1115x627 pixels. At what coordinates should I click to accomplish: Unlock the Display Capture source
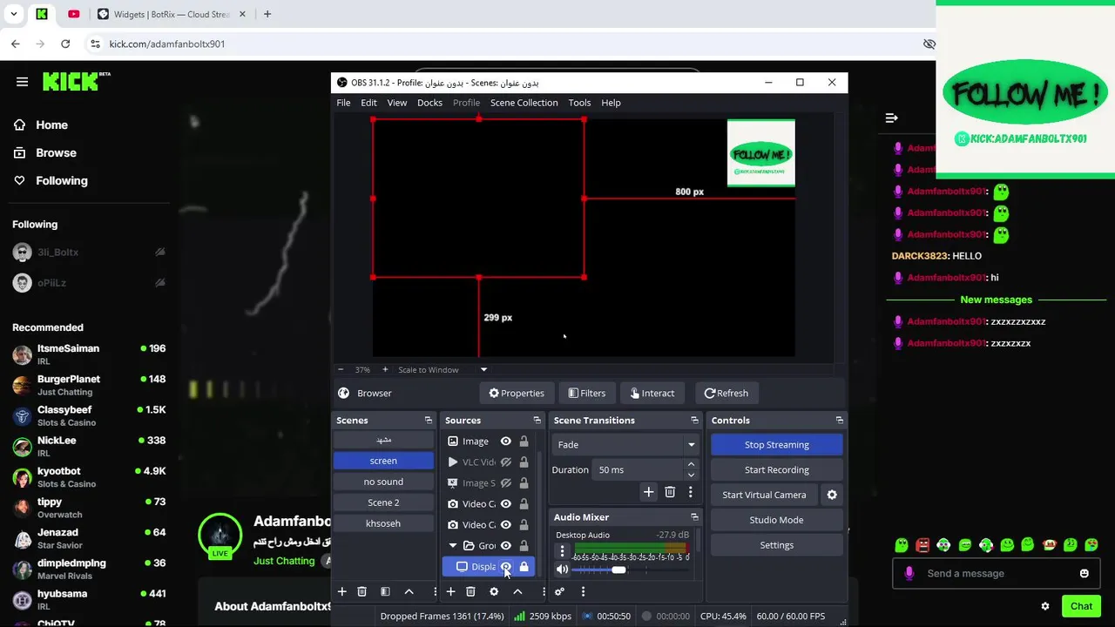(x=524, y=567)
